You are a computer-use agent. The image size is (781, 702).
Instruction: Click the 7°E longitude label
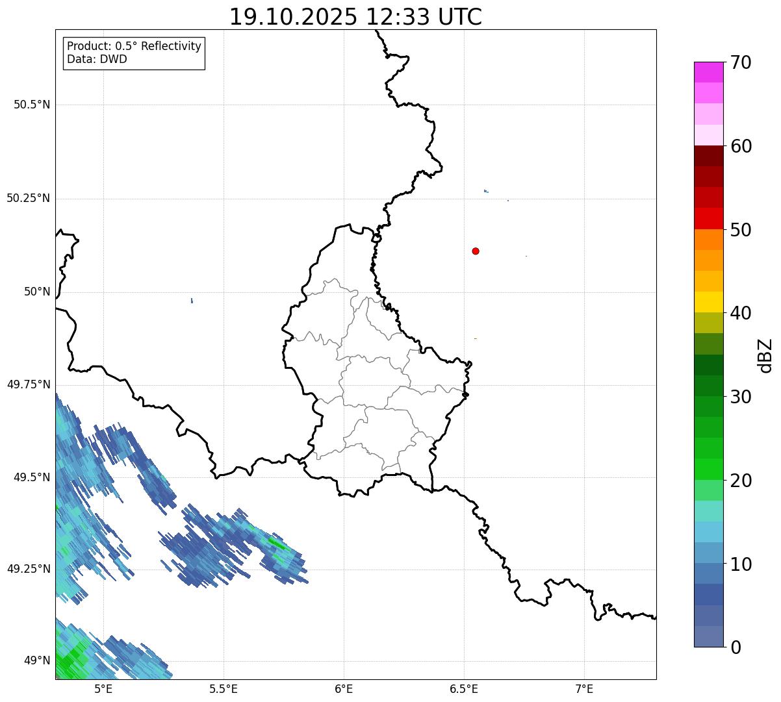coord(584,689)
